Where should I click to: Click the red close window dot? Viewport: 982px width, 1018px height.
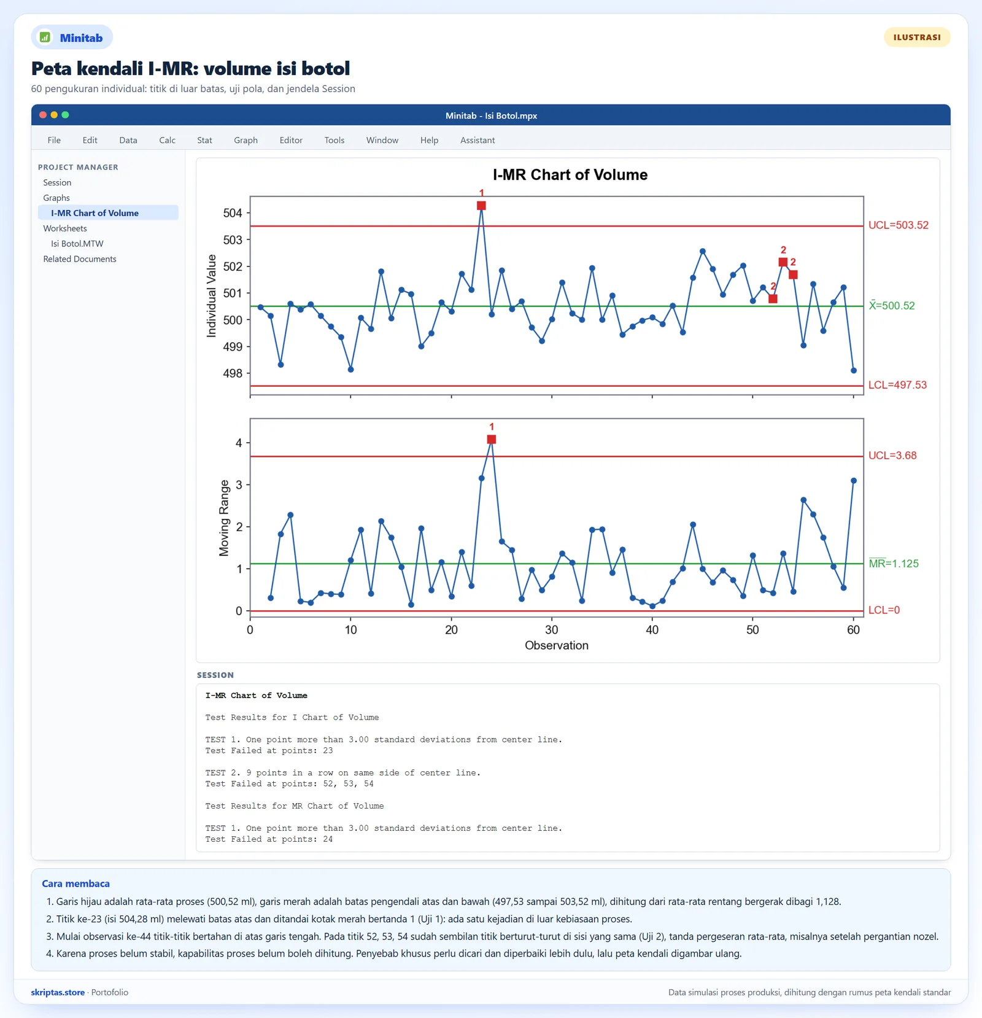pyautogui.click(x=43, y=115)
